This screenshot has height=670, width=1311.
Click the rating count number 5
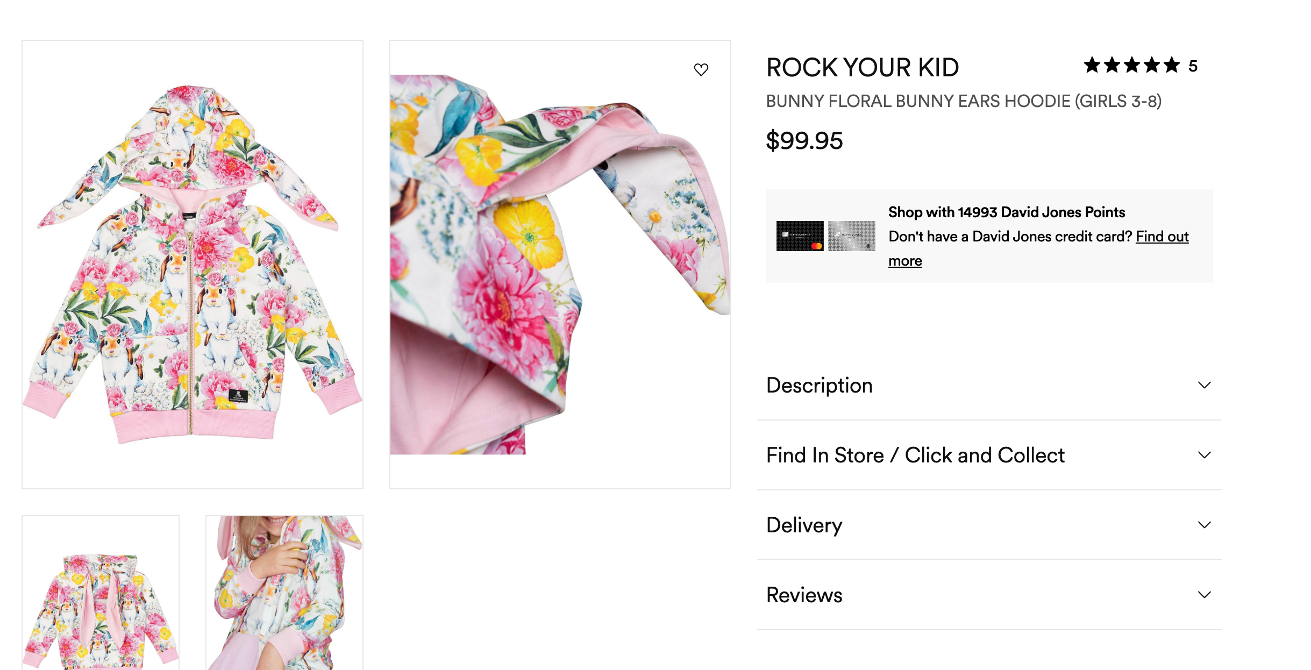(x=1193, y=66)
